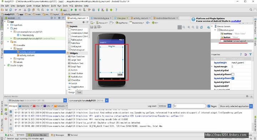The image size is (257, 140).
Task: Switch to the MainActivity.java editor tab
Action: click(101, 18)
